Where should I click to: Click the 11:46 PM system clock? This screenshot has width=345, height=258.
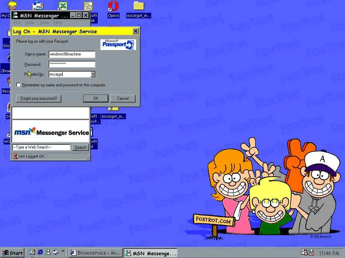click(329, 253)
